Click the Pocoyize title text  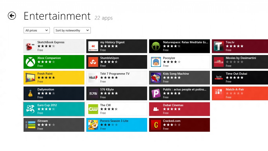(x=169, y=58)
